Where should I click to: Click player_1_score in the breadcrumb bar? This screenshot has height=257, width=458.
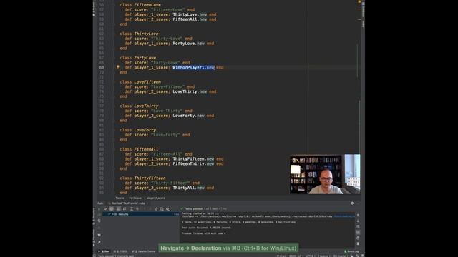156,198
